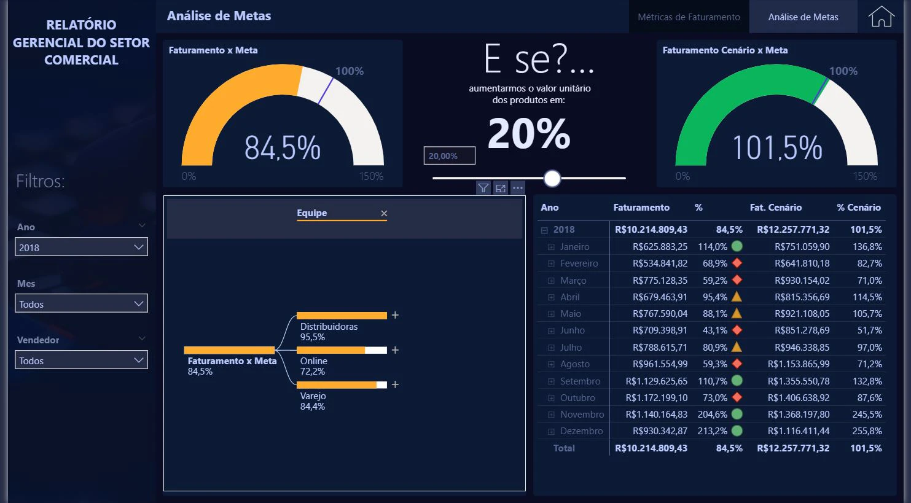
Task: Expand the Varejo node with its plus
Action: 395,384
